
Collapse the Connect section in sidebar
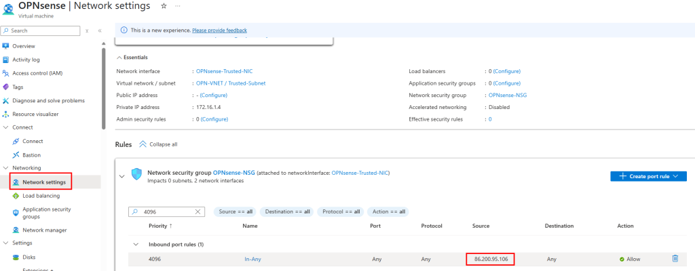click(5, 127)
